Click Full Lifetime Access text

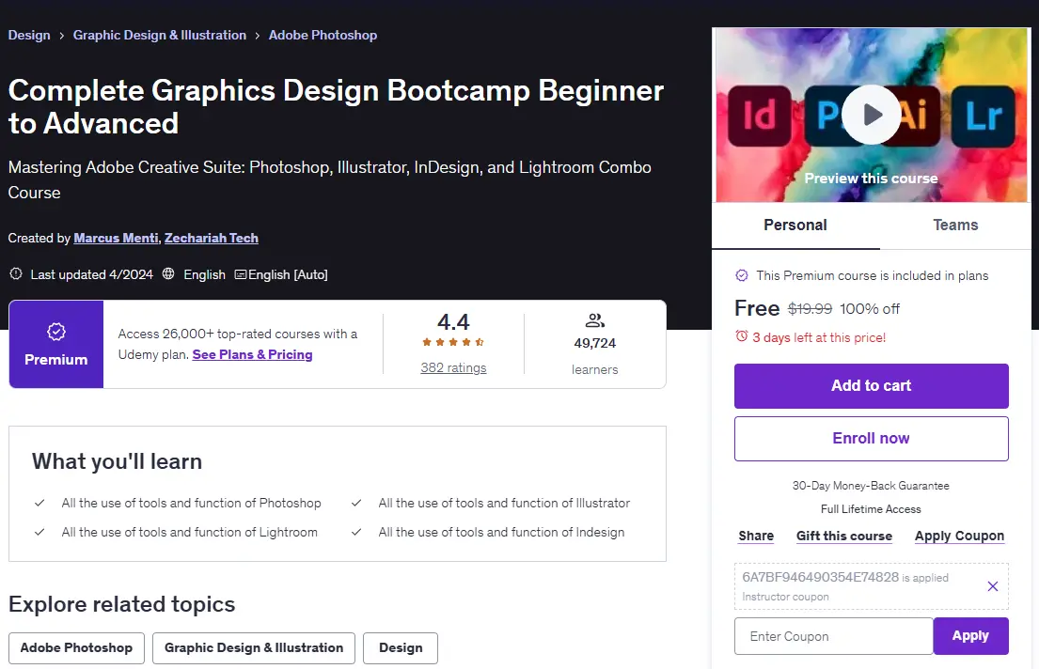(x=871, y=509)
